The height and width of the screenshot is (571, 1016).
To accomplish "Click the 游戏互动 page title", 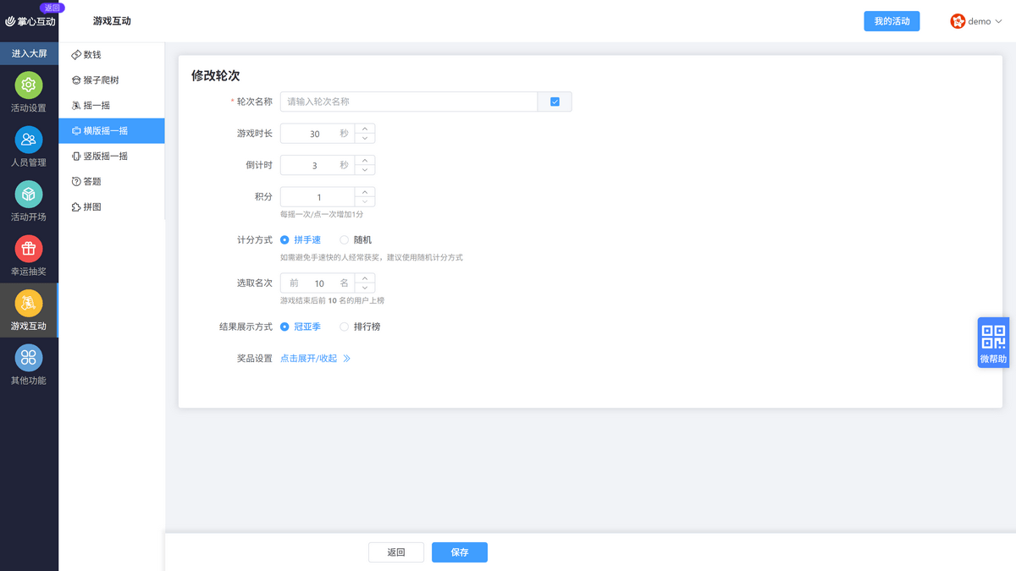I will (x=112, y=21).
